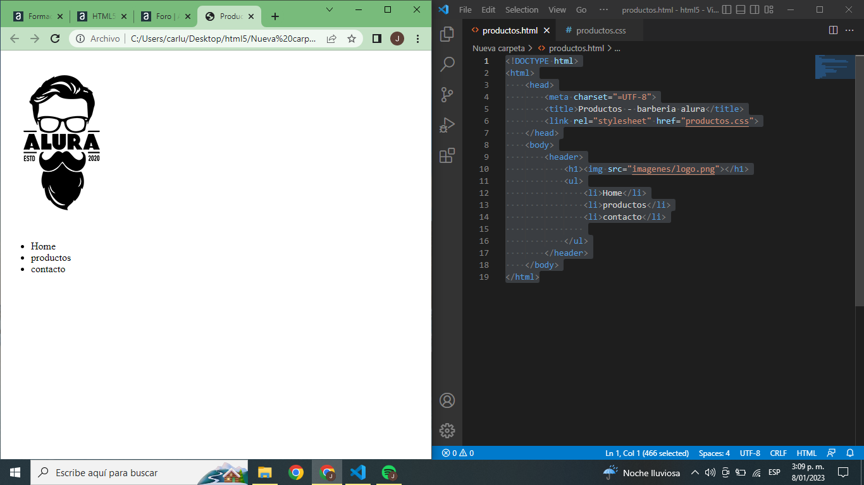Click the Chrome address bar URL
This screenshot has height=485, width=864.
[x=223, y=39]
